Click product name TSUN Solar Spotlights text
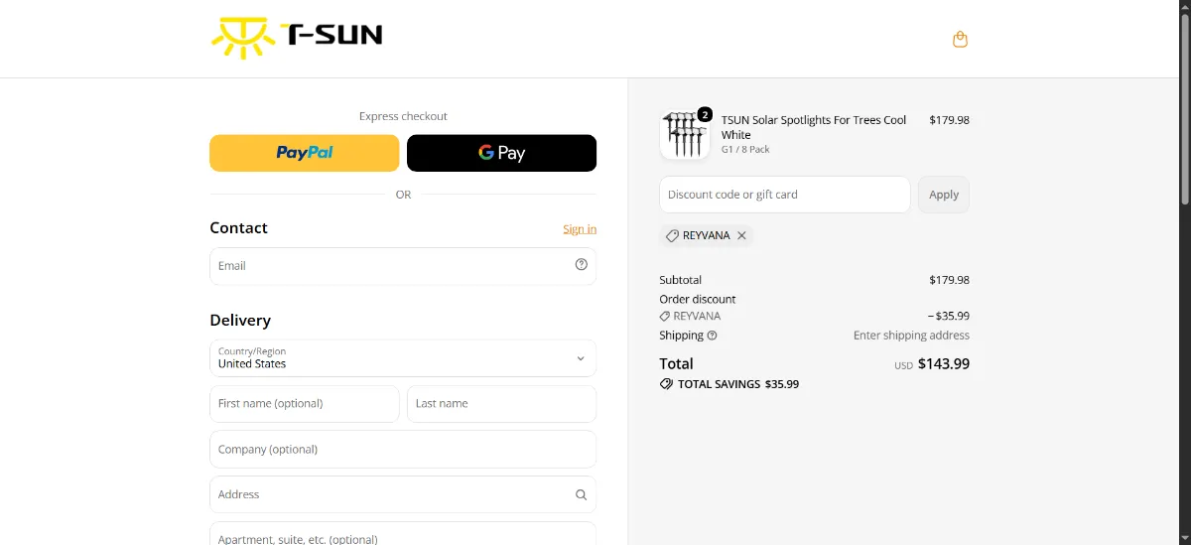 [x=814, y=127]
